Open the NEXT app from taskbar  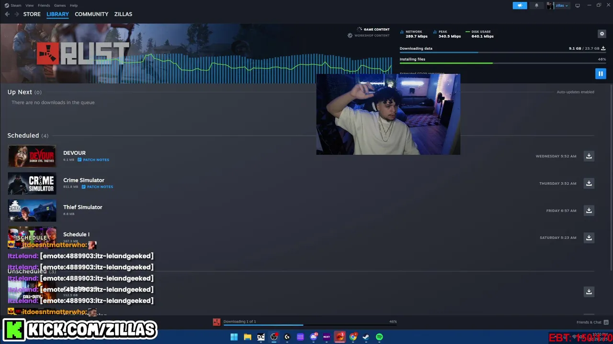327,337
